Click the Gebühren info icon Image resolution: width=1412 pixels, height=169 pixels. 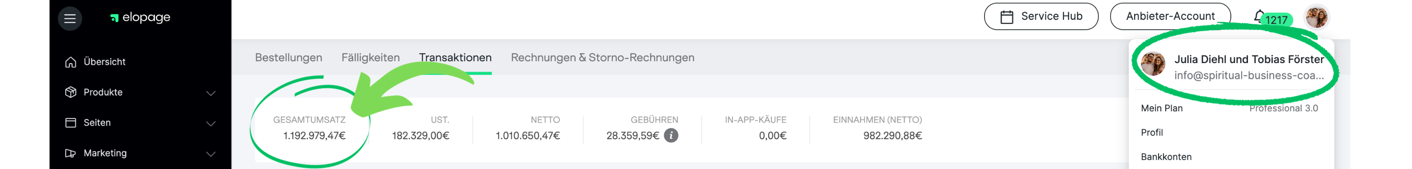671,135
